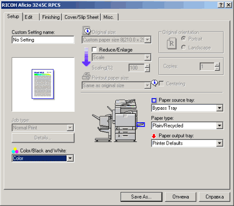234x206 pixels.
Task: Click the purple Reduce/Enlarge arrow icon
Action: click(86, 57)
